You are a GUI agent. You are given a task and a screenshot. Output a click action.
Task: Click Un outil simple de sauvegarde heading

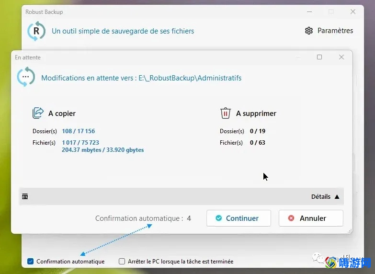point(123,31)
